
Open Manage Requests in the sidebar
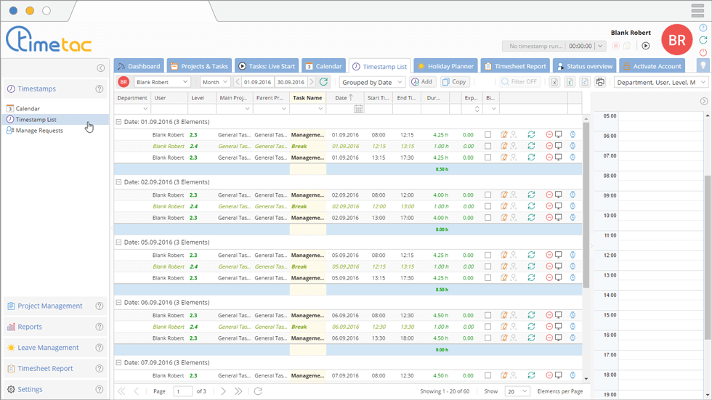click(39, 131)
